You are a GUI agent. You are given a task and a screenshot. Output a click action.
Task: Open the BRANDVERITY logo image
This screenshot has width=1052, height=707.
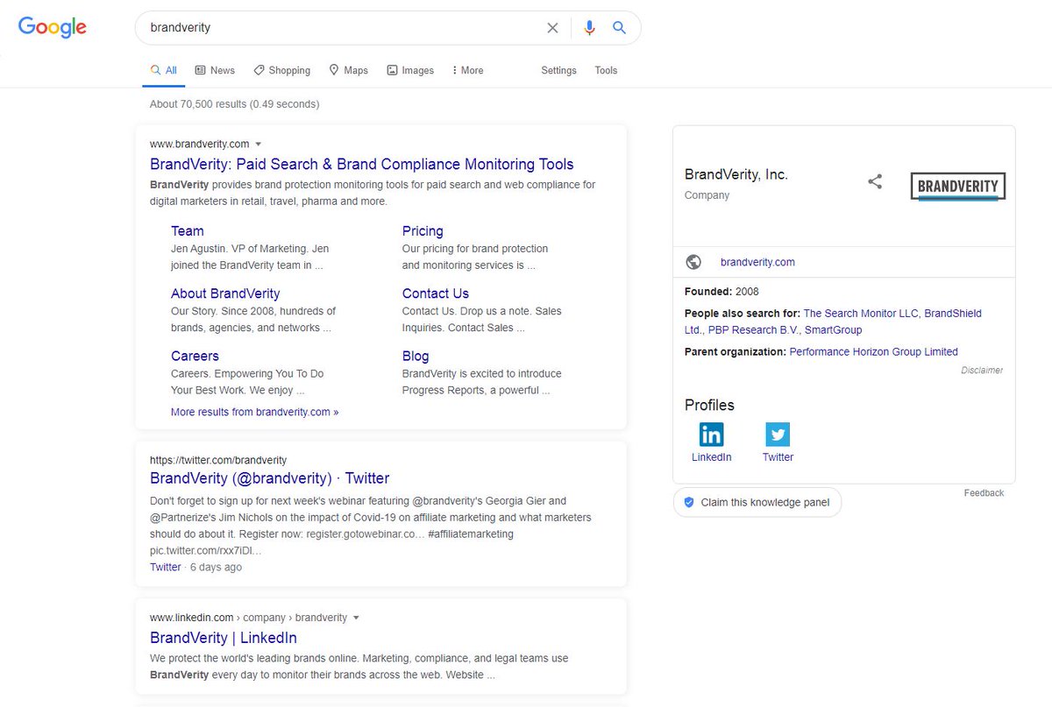(957, 187)
